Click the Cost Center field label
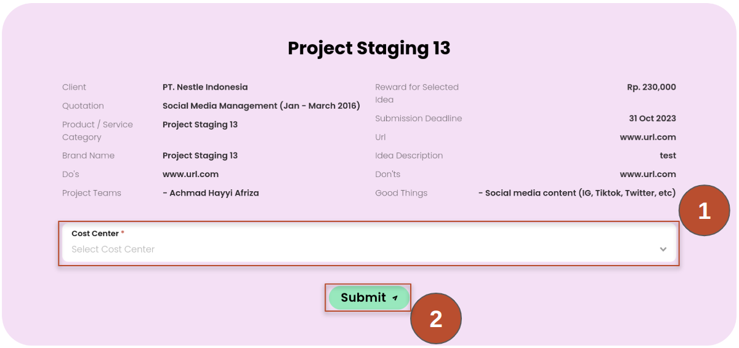739x348 pixels. click(x=95, y=234)
